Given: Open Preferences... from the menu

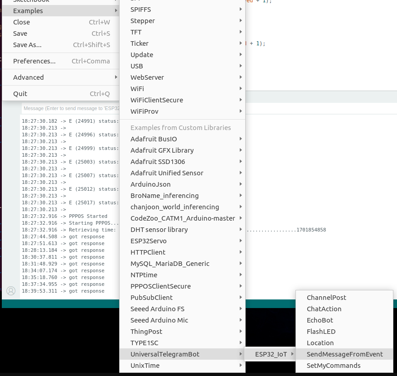Looking at the screenshot, I should click(61, 61).
